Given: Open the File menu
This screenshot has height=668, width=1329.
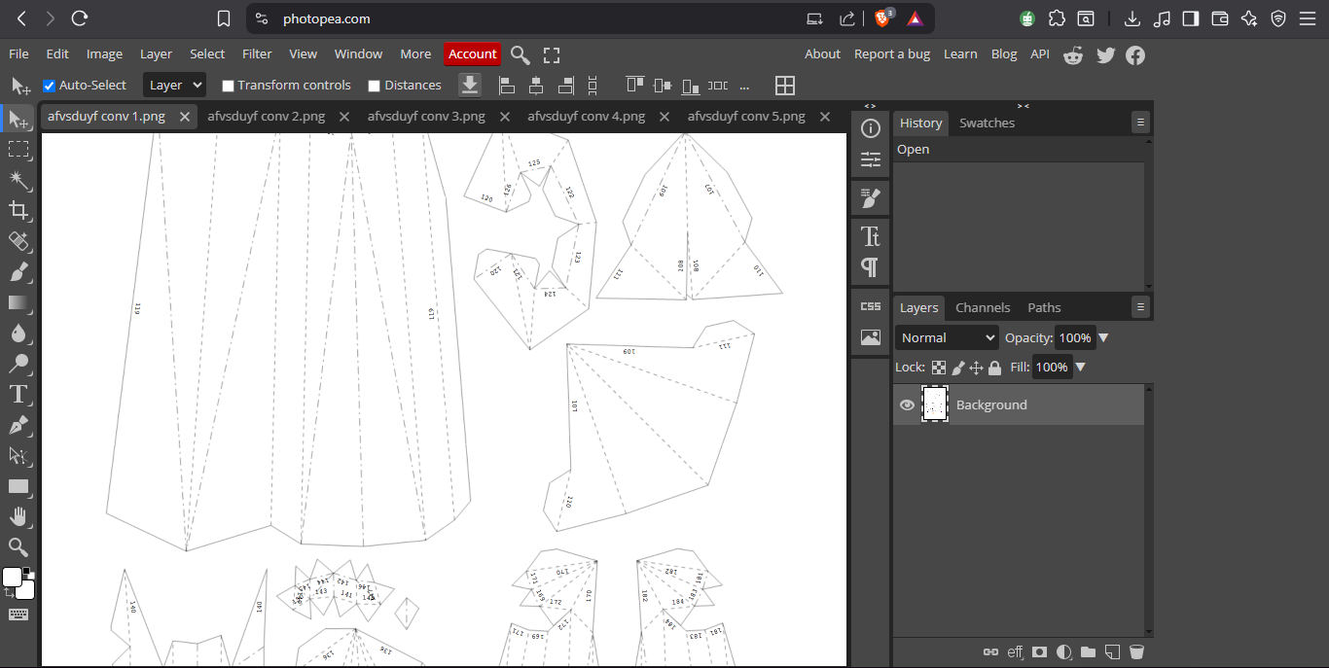Looking at the screenshot, I should 18,54.
